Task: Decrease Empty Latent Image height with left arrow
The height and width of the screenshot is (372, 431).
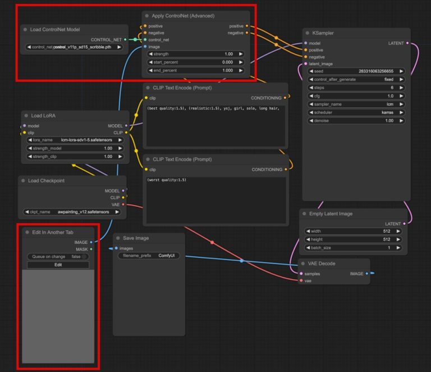Action: (308, 239)
